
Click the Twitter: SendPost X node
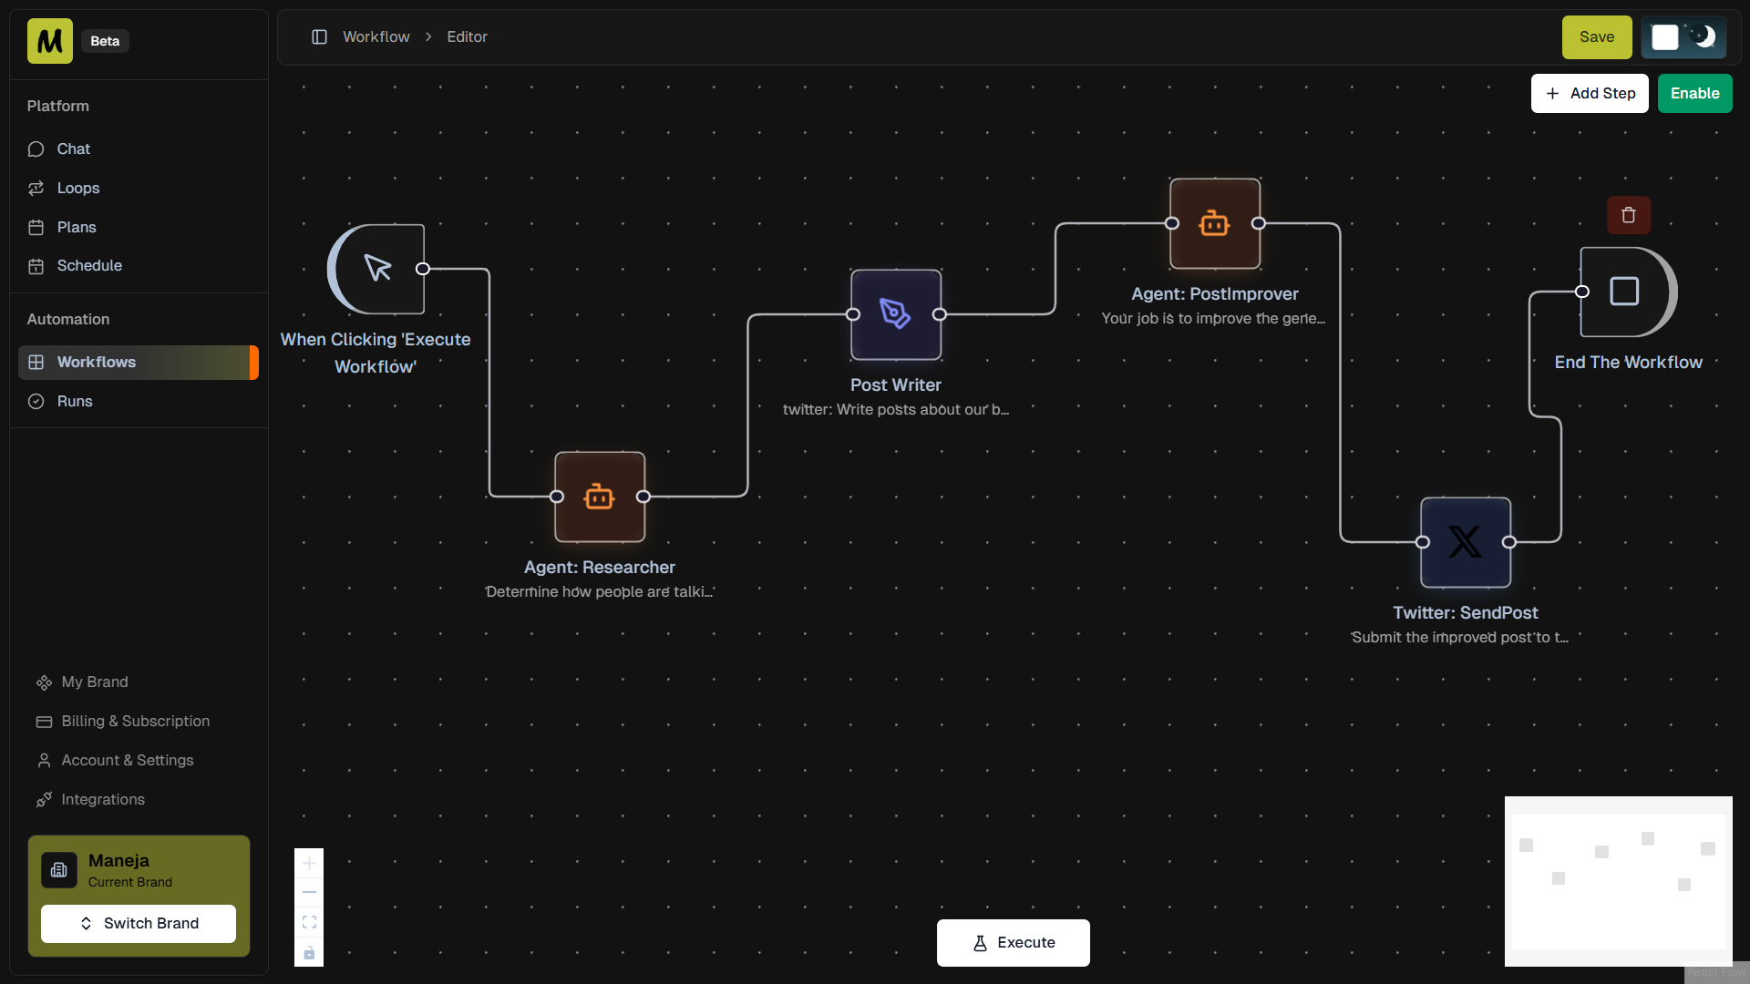click(x=1464, y=541)
